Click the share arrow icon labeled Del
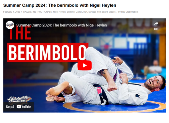Screen dimensions: 169x123 click(156, 24)
